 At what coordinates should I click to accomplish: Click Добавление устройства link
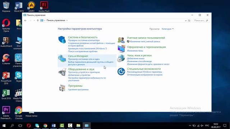tap(79, 75)
